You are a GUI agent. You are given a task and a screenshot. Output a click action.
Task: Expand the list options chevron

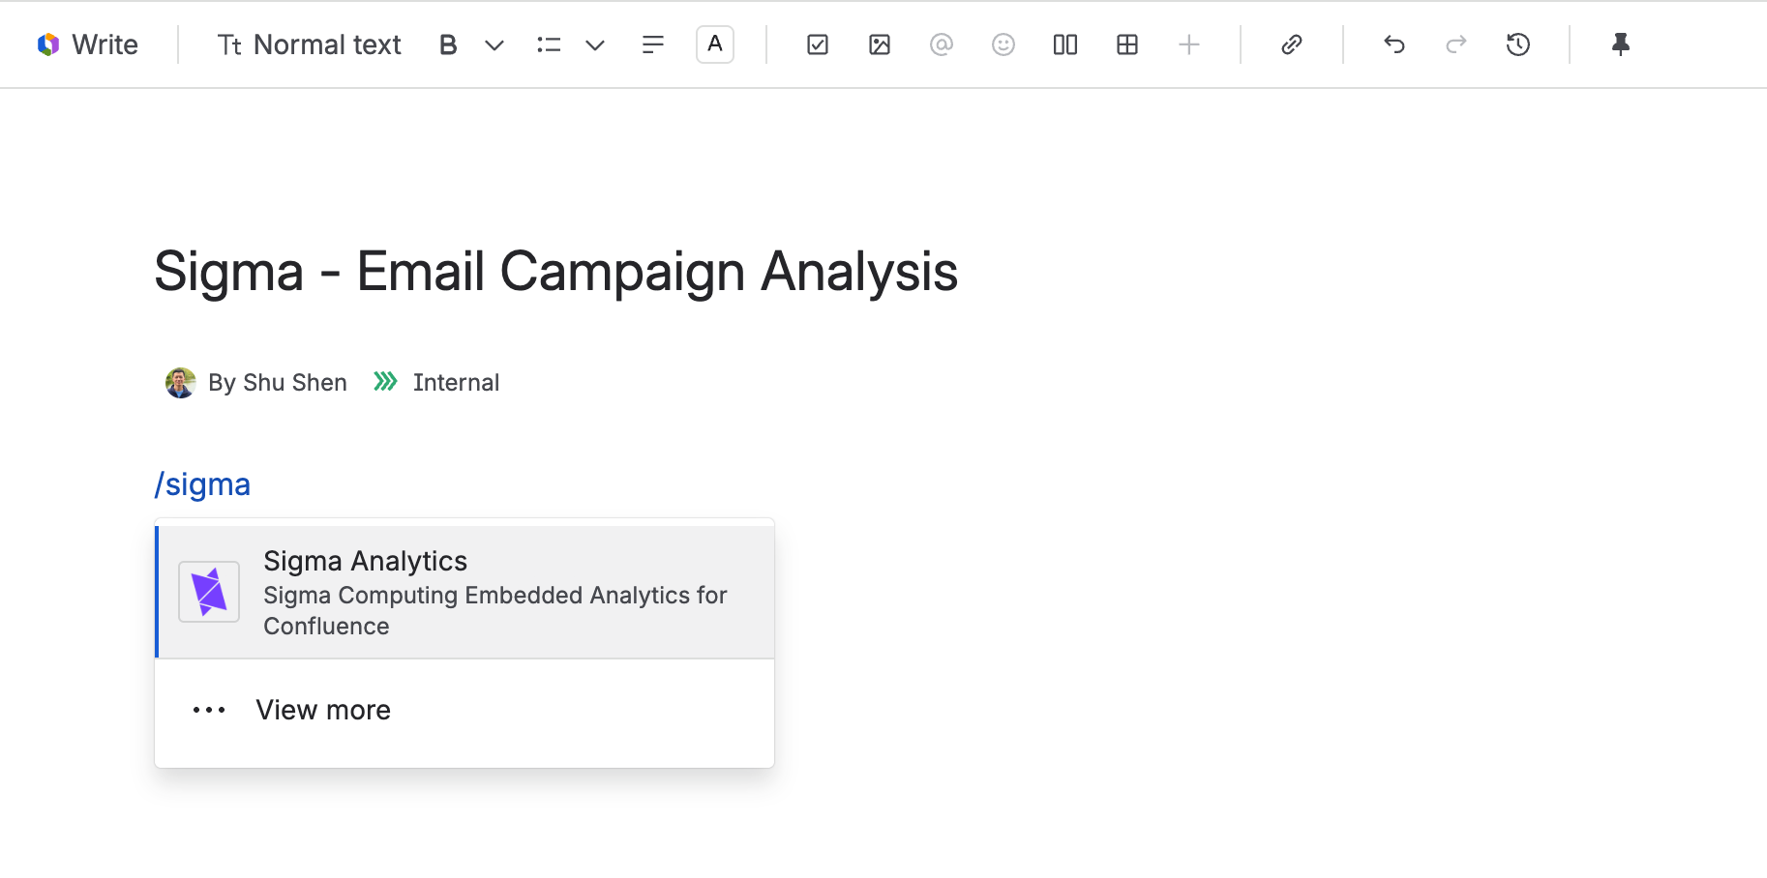coord(595,44)
